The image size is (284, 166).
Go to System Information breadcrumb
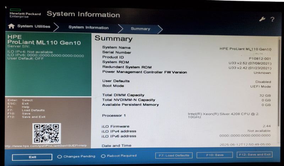88,28
